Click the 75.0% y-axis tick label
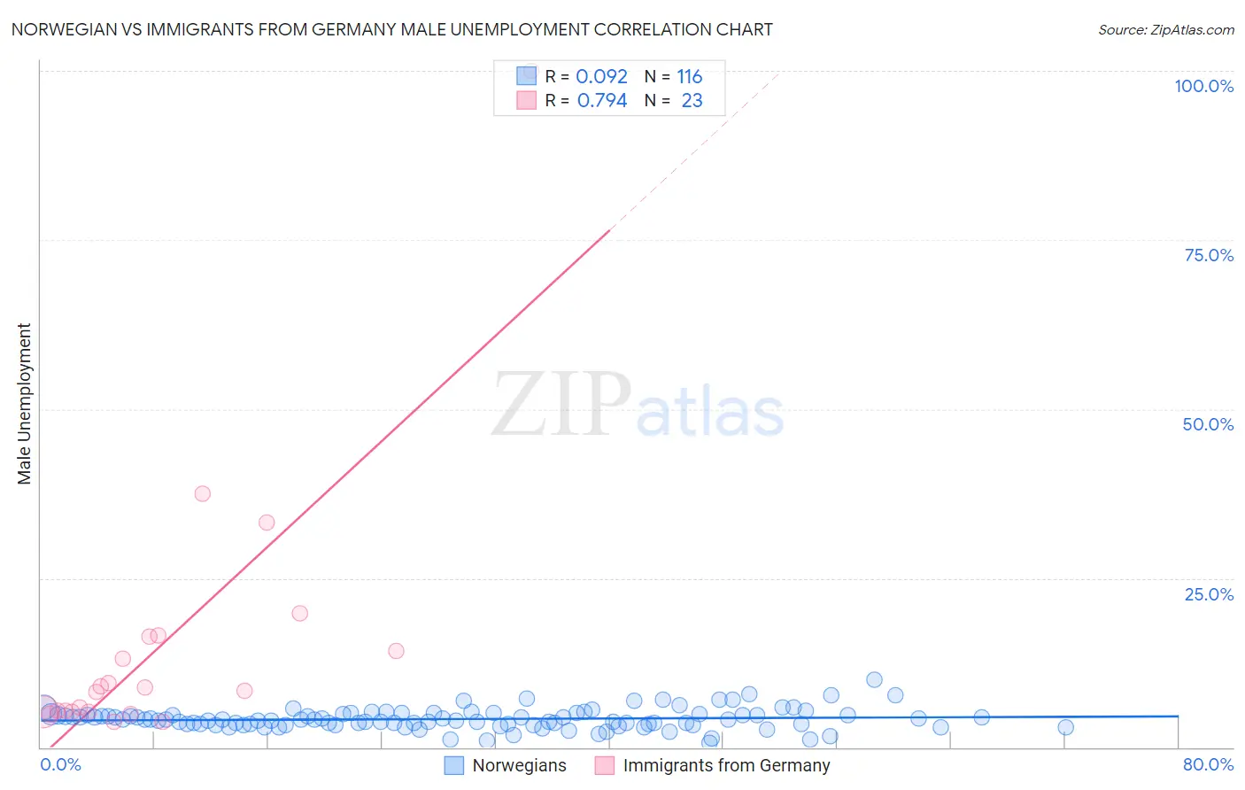The image size is (1245, 790). [1209, 255]
